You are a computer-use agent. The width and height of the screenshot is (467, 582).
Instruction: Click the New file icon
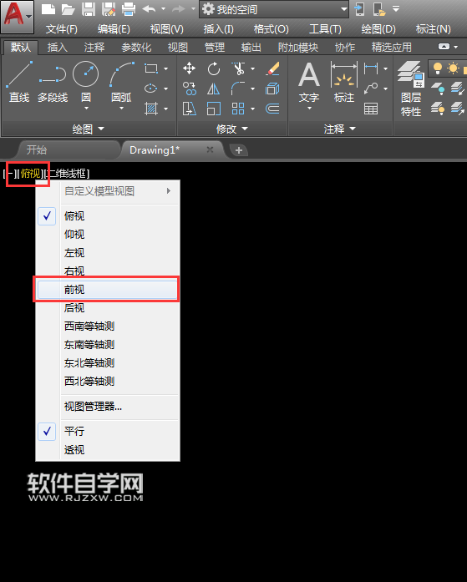pyautogui.click(x=48, y=9)
